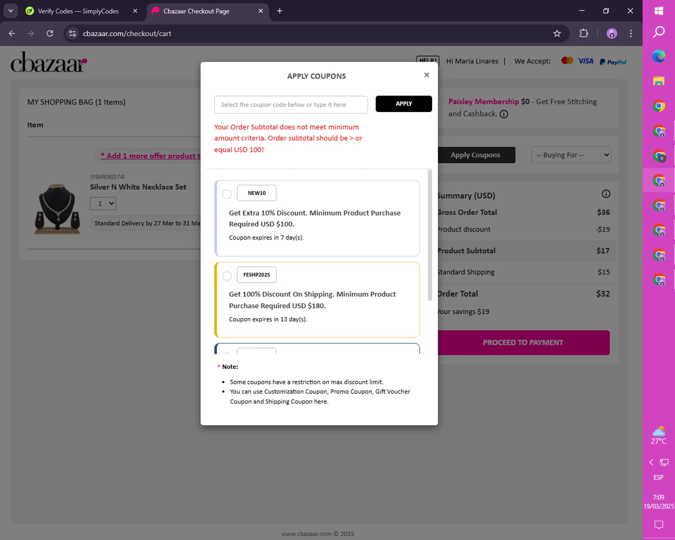Close the Cbazaar Checkout Page tab
The height and width of the screenshot is (540, 675).
point(261,11)
